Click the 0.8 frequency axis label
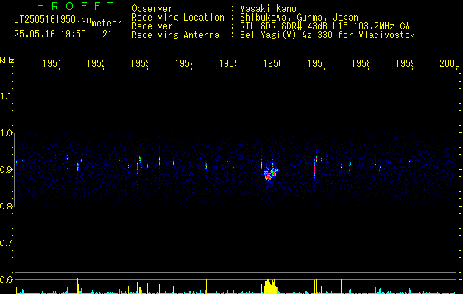 click(x=6, y=206)
